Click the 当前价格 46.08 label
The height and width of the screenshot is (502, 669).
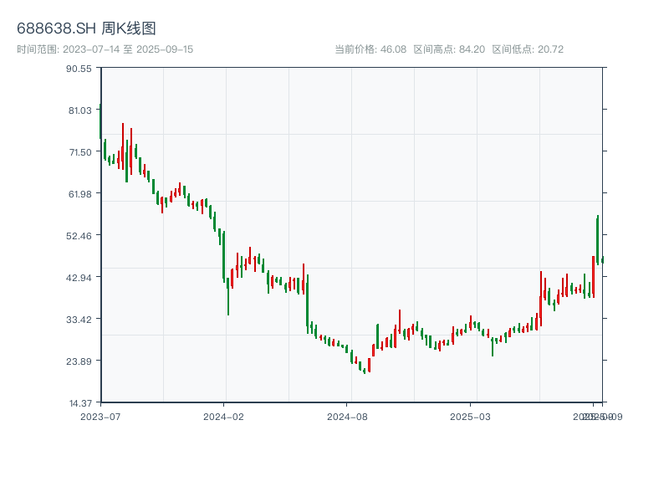point(370,49)
